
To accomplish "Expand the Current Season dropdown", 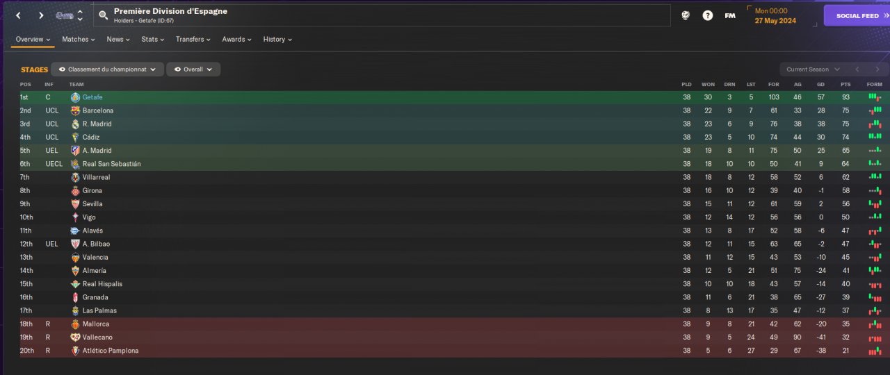I will tap(813, 69).
